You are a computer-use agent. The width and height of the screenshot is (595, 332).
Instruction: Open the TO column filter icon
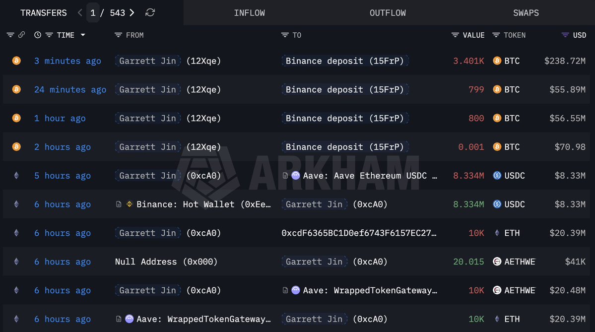tap(285, 35)
